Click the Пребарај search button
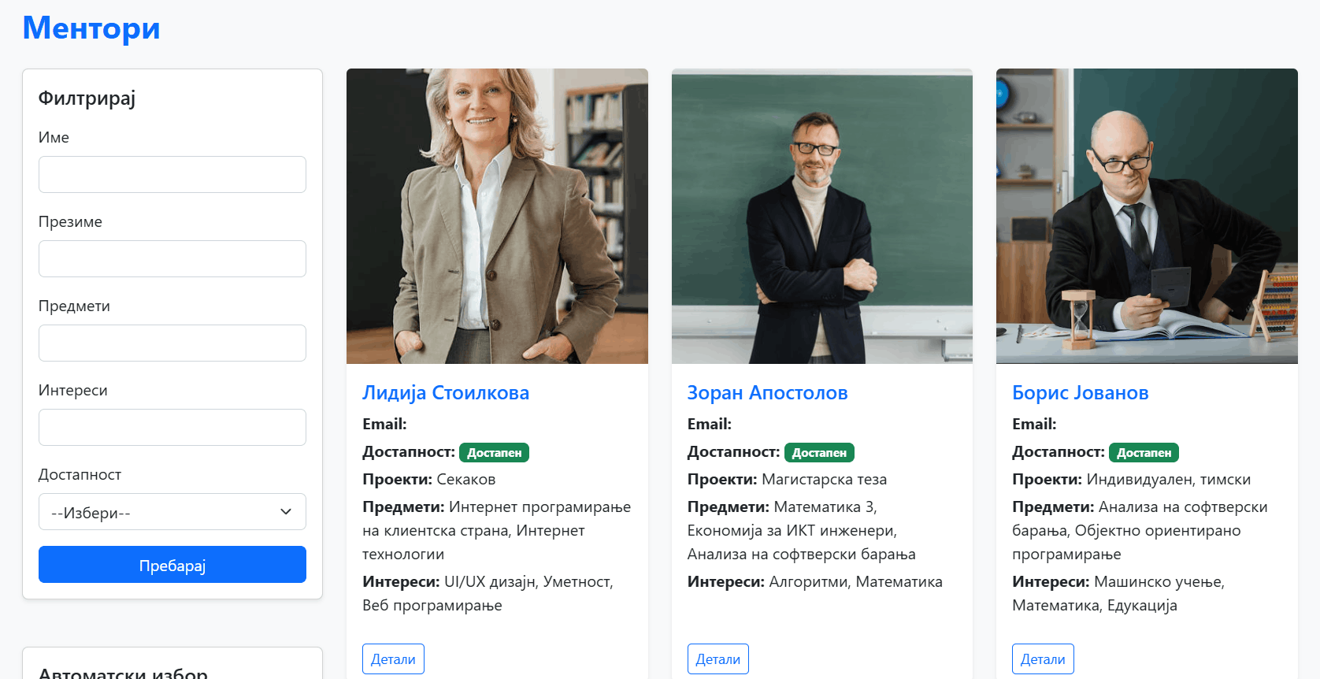 pyautogui.click(x=172, y=565)
